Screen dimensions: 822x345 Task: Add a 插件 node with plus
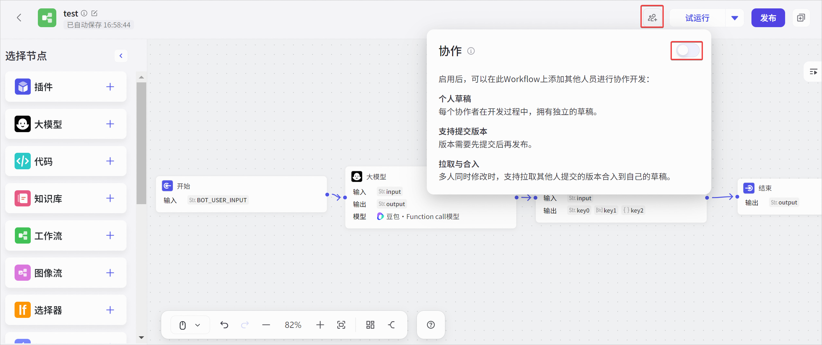(x=110, y=87)
